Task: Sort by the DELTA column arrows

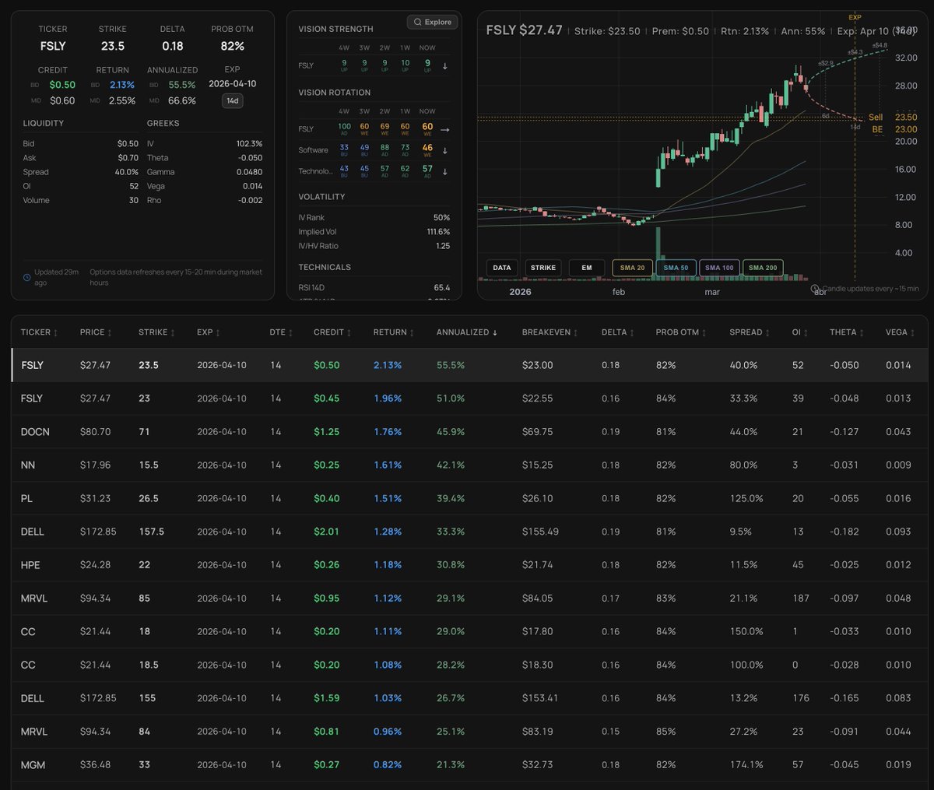Action: pos(631,333)
